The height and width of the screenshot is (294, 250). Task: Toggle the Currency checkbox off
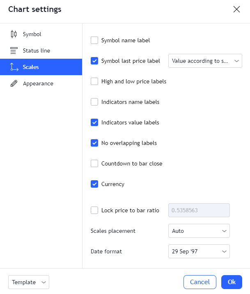[94, 184]
